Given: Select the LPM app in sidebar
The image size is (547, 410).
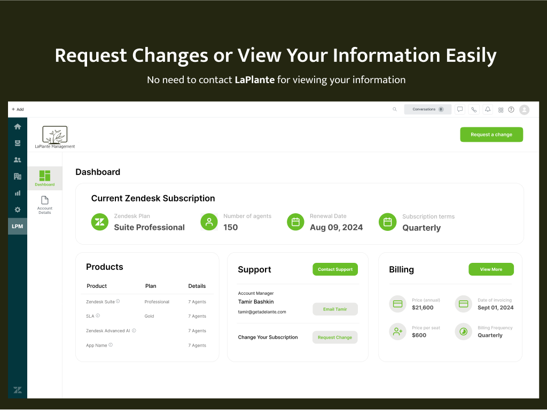Looking at the screenshot, I should (x=18, y=227).
